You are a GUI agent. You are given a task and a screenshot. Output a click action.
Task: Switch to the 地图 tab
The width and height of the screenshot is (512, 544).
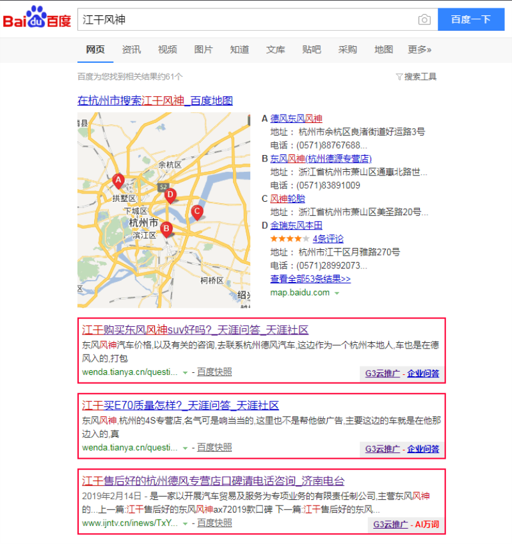click(383, 49)
